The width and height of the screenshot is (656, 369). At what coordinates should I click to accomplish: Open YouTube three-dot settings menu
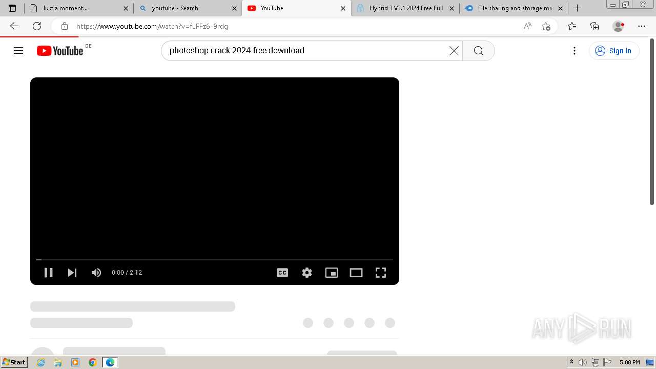(575, 51)
